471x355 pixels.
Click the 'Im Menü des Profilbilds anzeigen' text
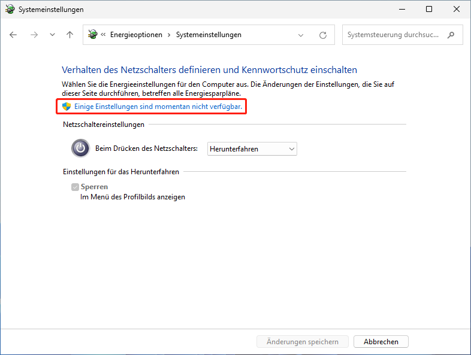(132, 197)
